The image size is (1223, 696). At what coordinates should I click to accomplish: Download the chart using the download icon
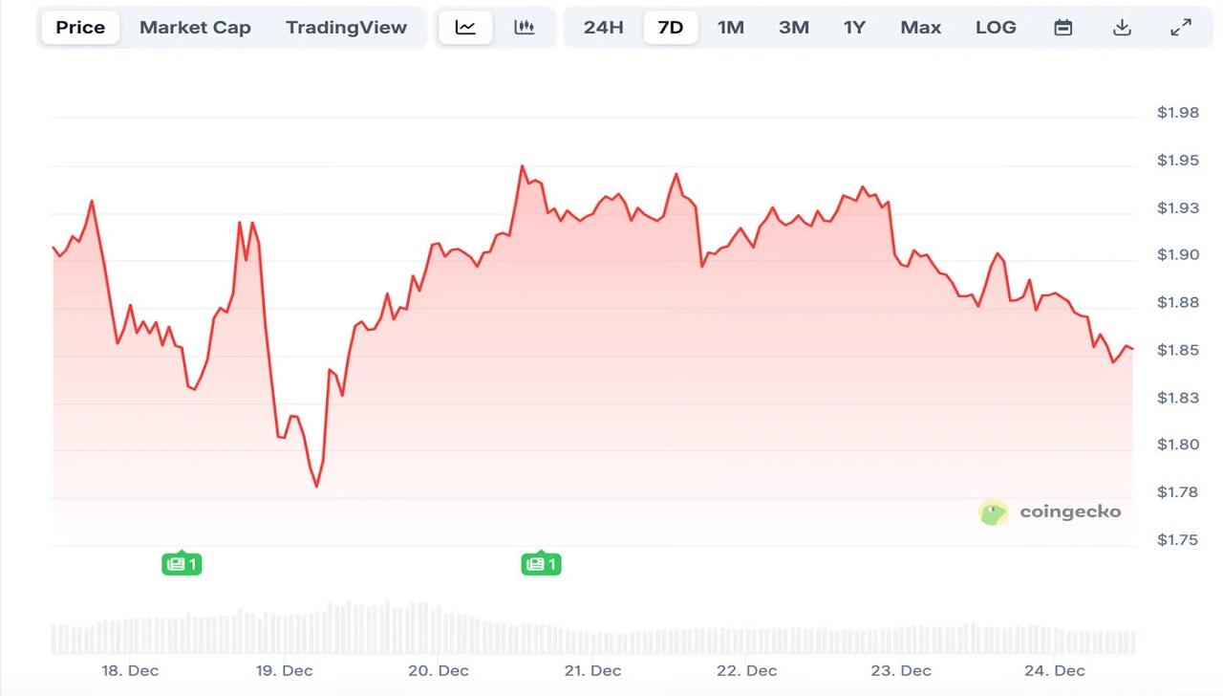tap(1122, 27)
